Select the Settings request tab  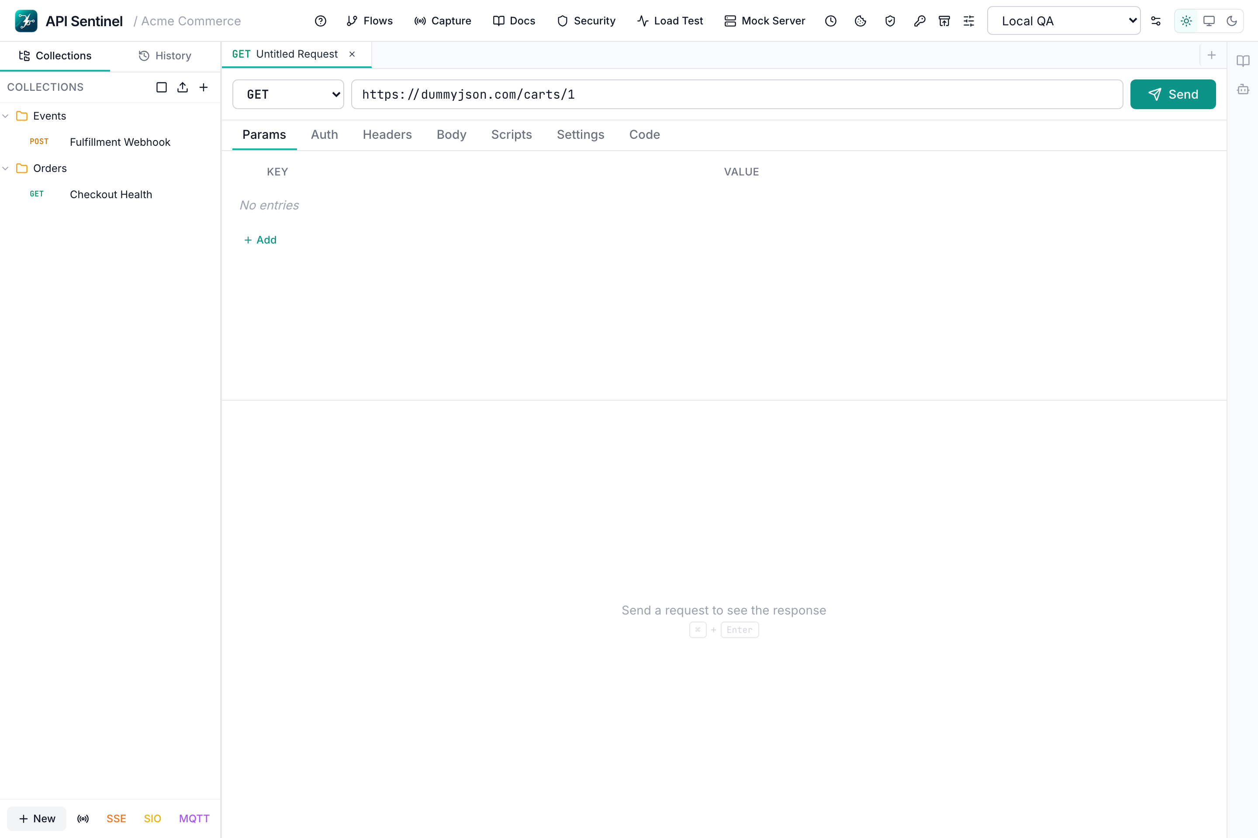tap(581, 135)
